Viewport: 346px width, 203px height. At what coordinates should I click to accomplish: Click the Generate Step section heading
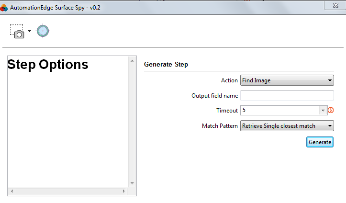pos(166,64)
